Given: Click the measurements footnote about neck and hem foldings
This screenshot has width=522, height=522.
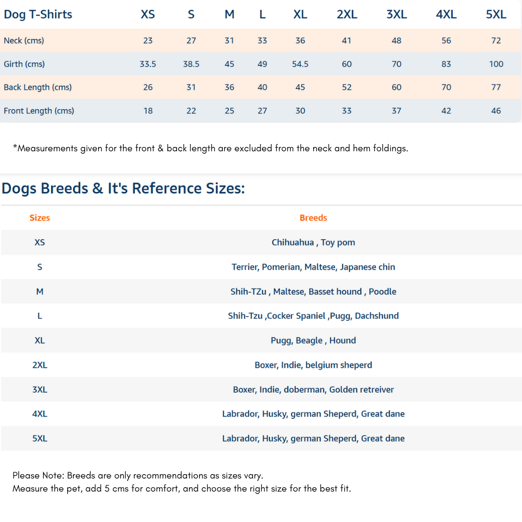Looking at the screenshot, I should [x=210, y=148].
